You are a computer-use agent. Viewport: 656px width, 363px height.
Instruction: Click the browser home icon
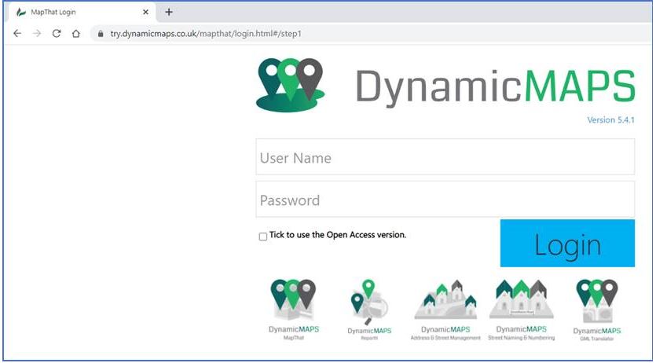(75, 34)
